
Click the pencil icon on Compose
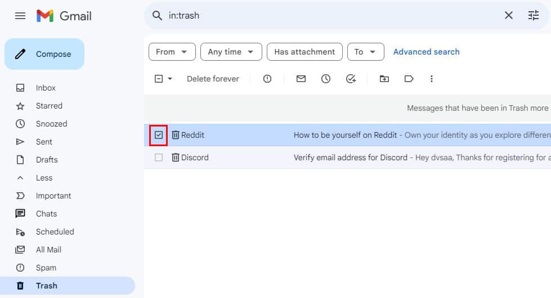[20, 54]
